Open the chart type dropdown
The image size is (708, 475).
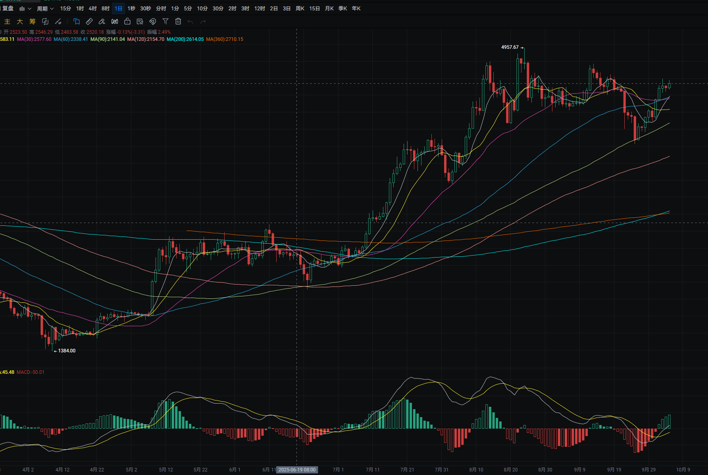(x=25, y=8)
